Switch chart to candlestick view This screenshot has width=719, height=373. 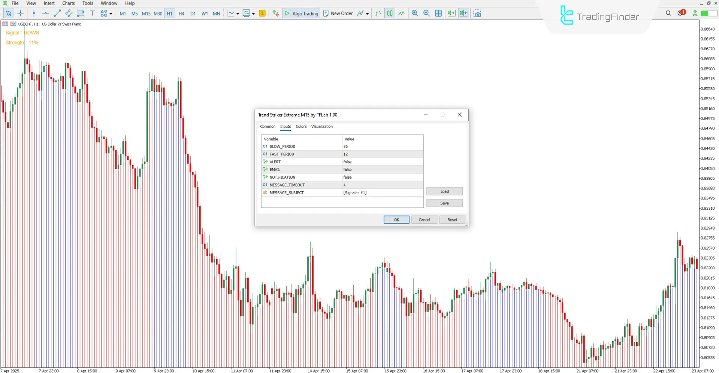coord(389,13)
